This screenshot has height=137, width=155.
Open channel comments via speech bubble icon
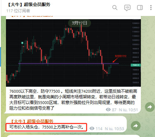[127, 8]
